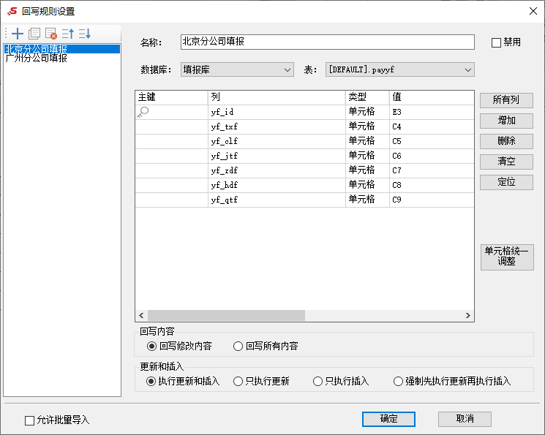Select the yf_zdf column cell
Image resolution: width=545 pixels, height=435 pixels.
(x=277, y=170)
